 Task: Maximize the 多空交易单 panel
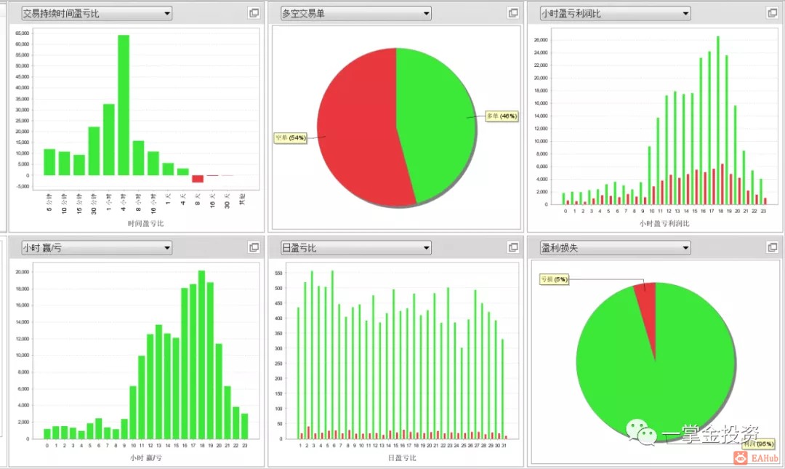(x=513, y=13)
